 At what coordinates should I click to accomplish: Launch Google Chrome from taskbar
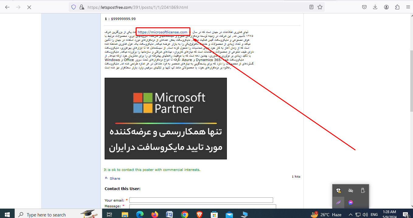coord(184,214)
